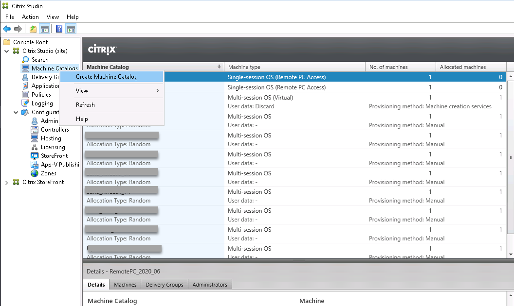Switch to the Administrators details tab

209,285
